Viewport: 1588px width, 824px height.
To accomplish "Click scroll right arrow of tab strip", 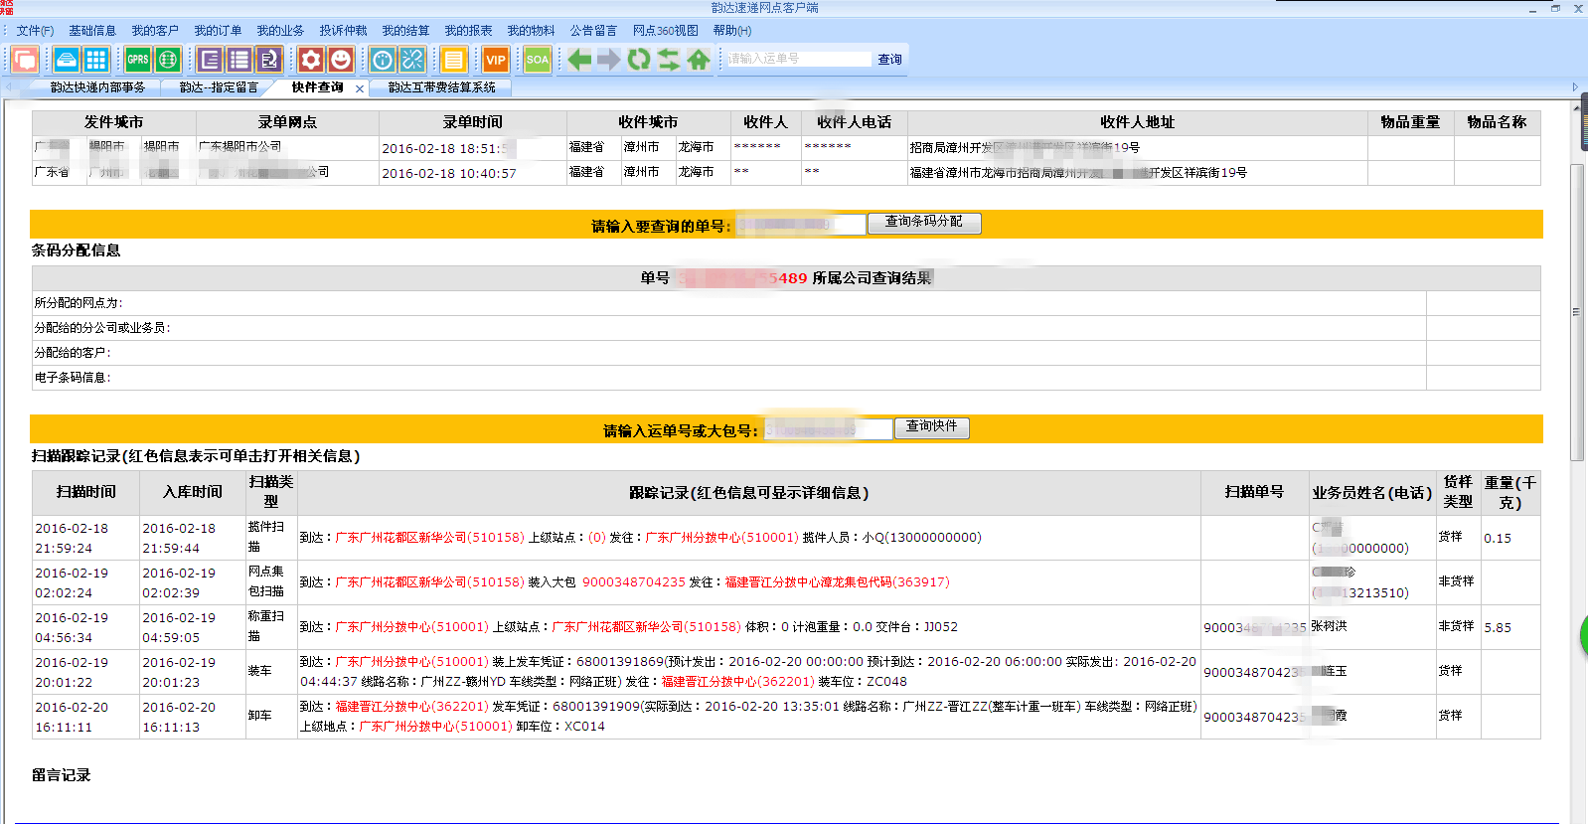I will tap(1575, 87).
